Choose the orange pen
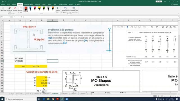 pyautogui.click(x=53, y=9)
